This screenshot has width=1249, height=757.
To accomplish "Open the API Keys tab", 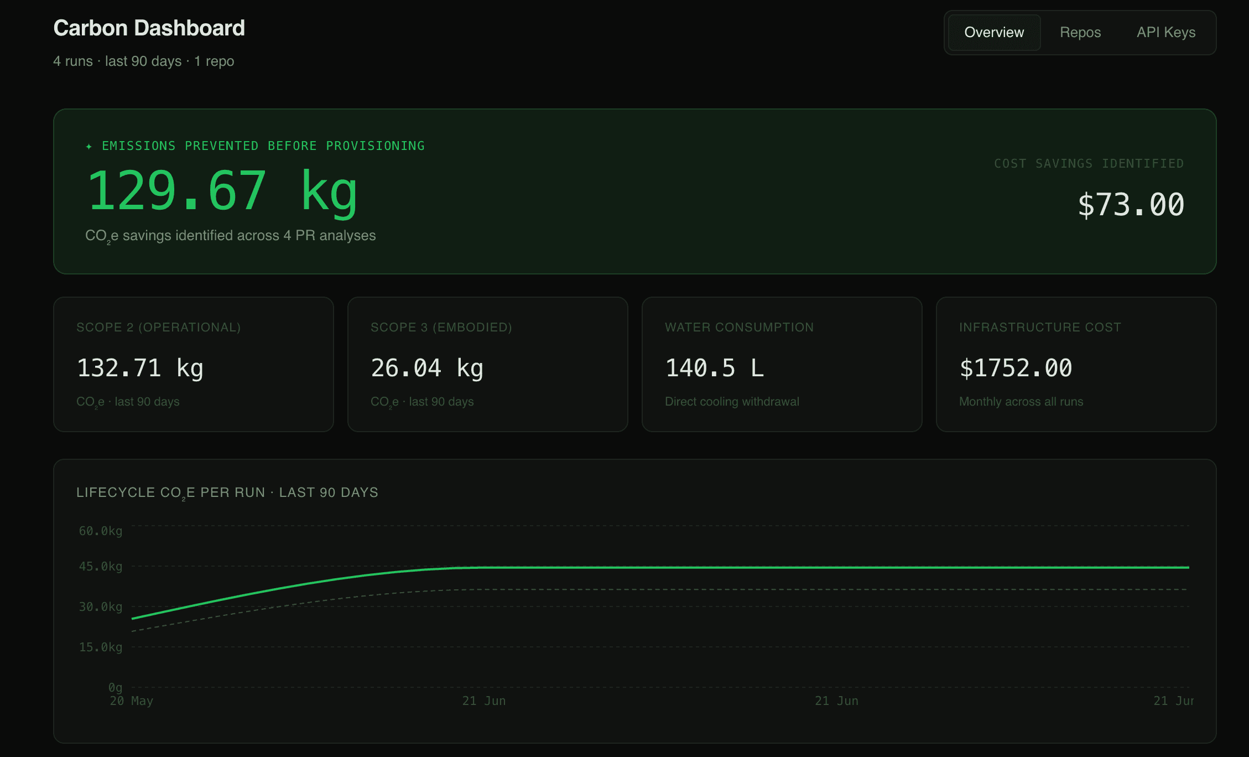I will pos(1166,33).
